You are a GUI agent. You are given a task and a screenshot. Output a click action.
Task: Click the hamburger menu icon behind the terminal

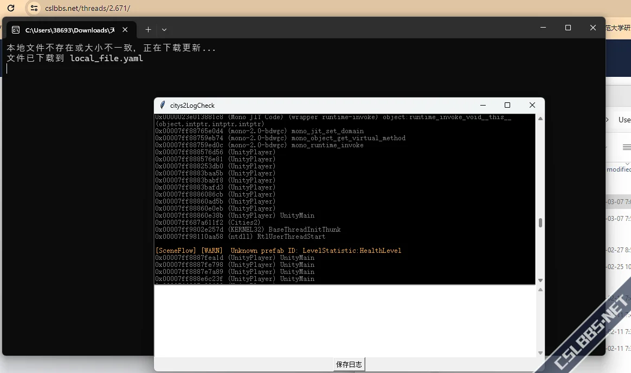627,147
